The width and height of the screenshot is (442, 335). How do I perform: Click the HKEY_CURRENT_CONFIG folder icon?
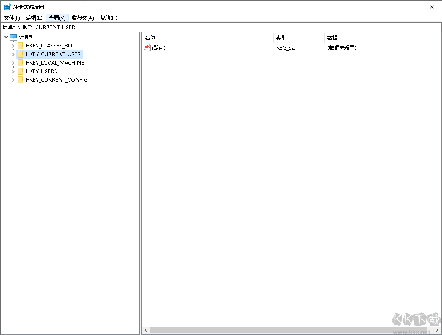(x=20, y=80)
